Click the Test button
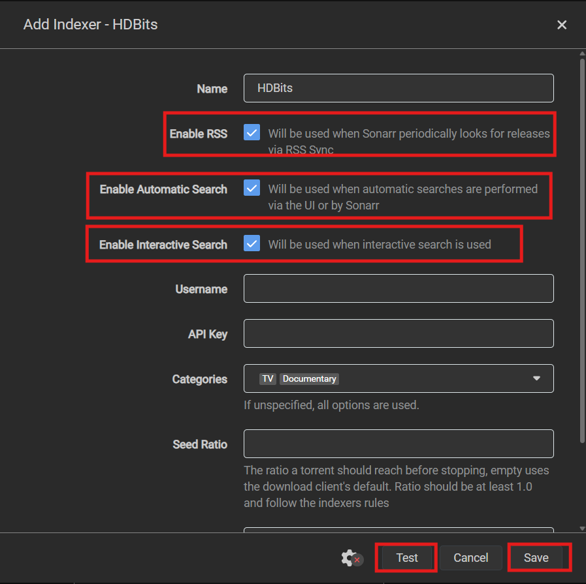This screenshot has height=584, width=586. (x=406, y=557)
